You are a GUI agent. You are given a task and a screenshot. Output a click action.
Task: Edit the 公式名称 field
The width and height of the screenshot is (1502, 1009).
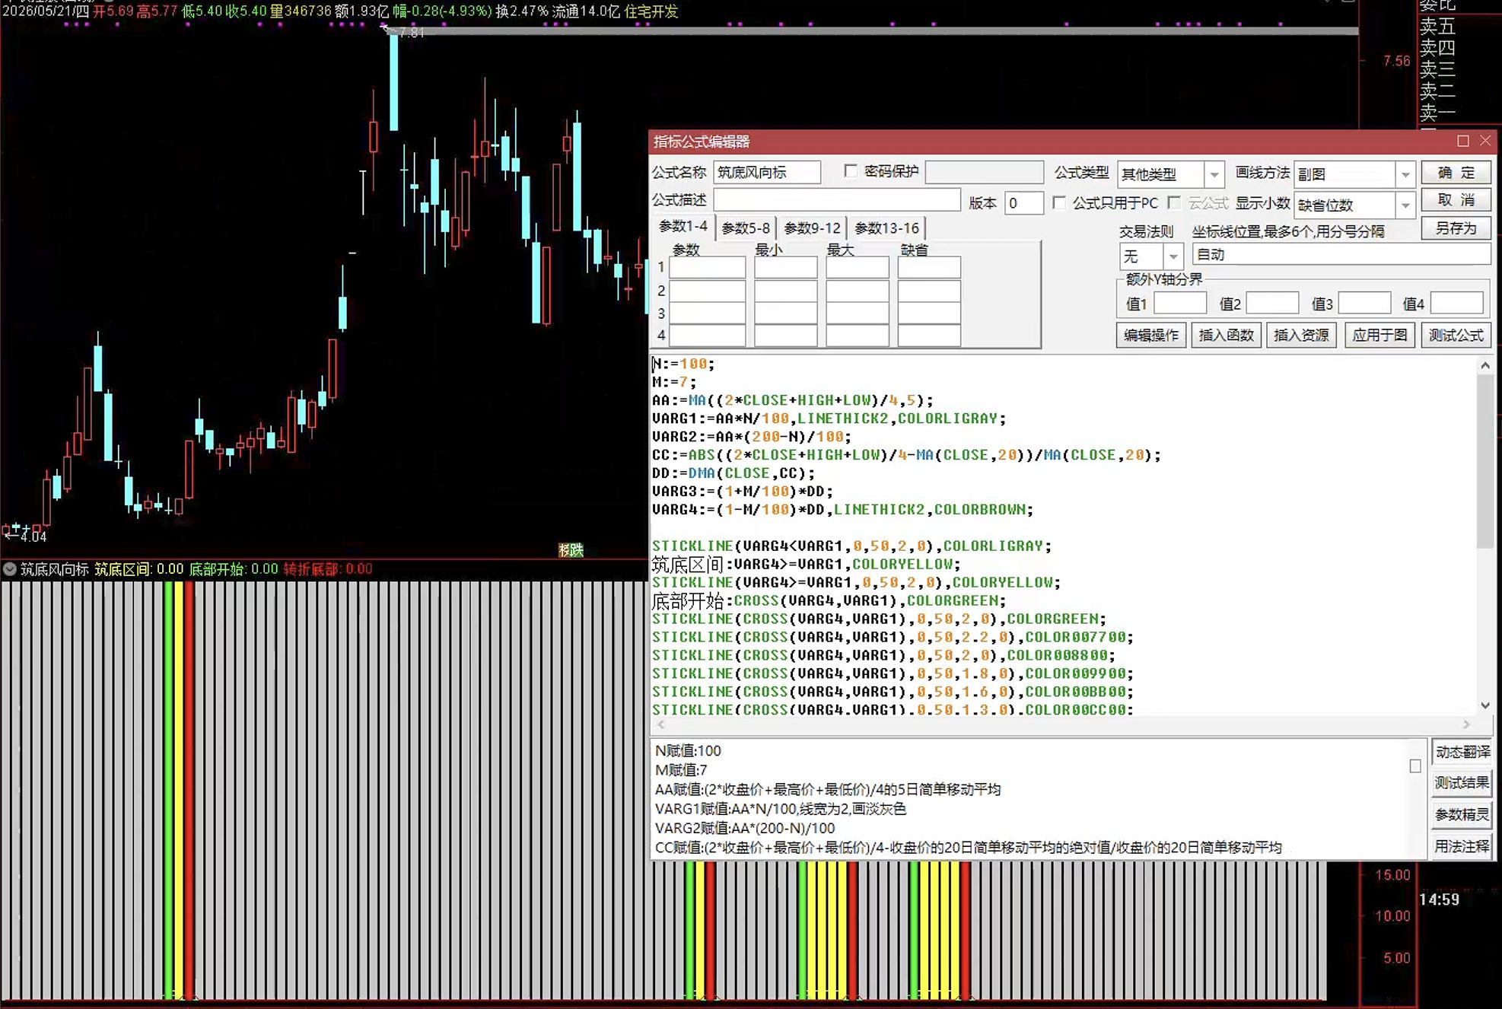(x=767, y=173)
